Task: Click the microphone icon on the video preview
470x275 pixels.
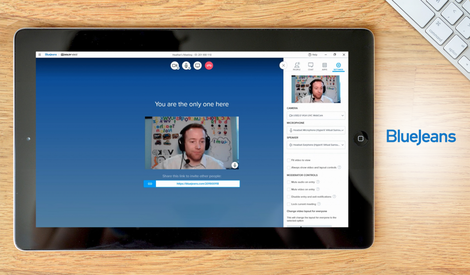Action: pyautogui.click(x=234, y=165)
